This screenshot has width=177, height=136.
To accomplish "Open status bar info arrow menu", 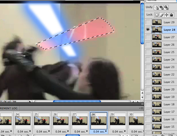I will point(30,102).
